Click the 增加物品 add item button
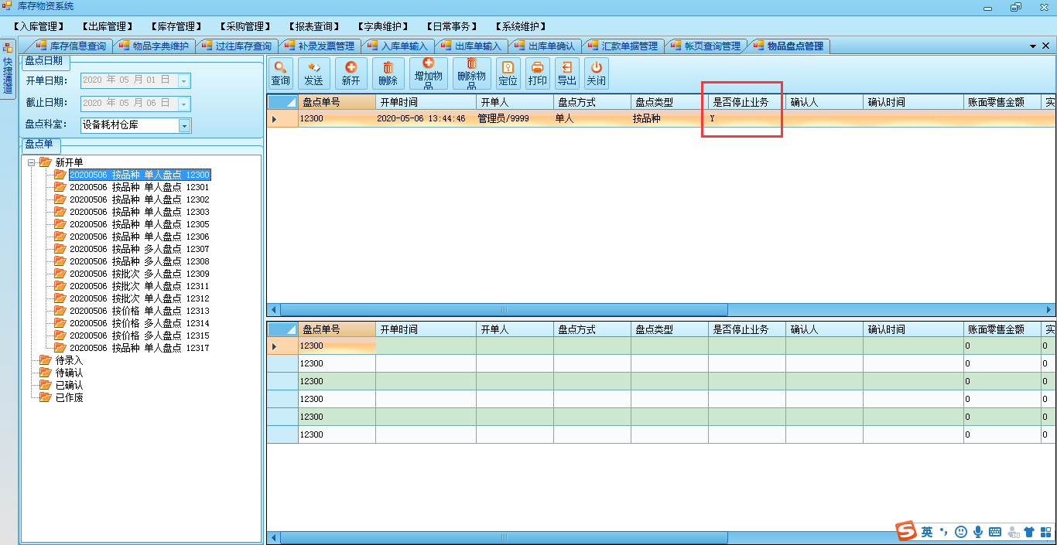 click(428, 73)
